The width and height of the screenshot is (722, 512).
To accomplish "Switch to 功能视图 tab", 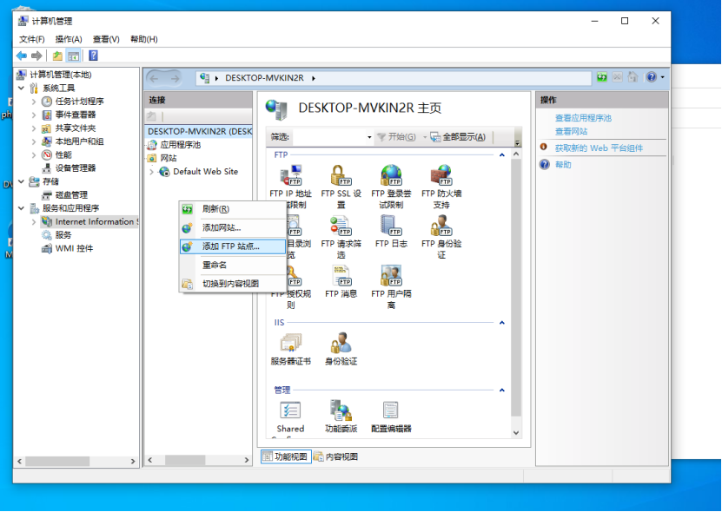I will tap(286, 456).
